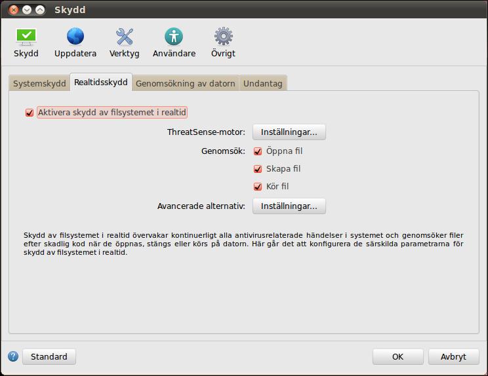Click the realtime protection description paragraph
Image resolution: width=488 pixels, height=376 pixels.
click(243, 244)
